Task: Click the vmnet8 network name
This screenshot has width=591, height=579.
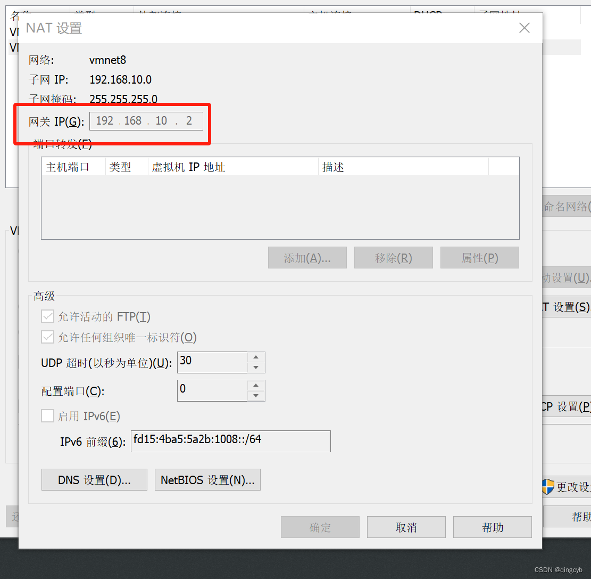Action: [x=107, y=60]
